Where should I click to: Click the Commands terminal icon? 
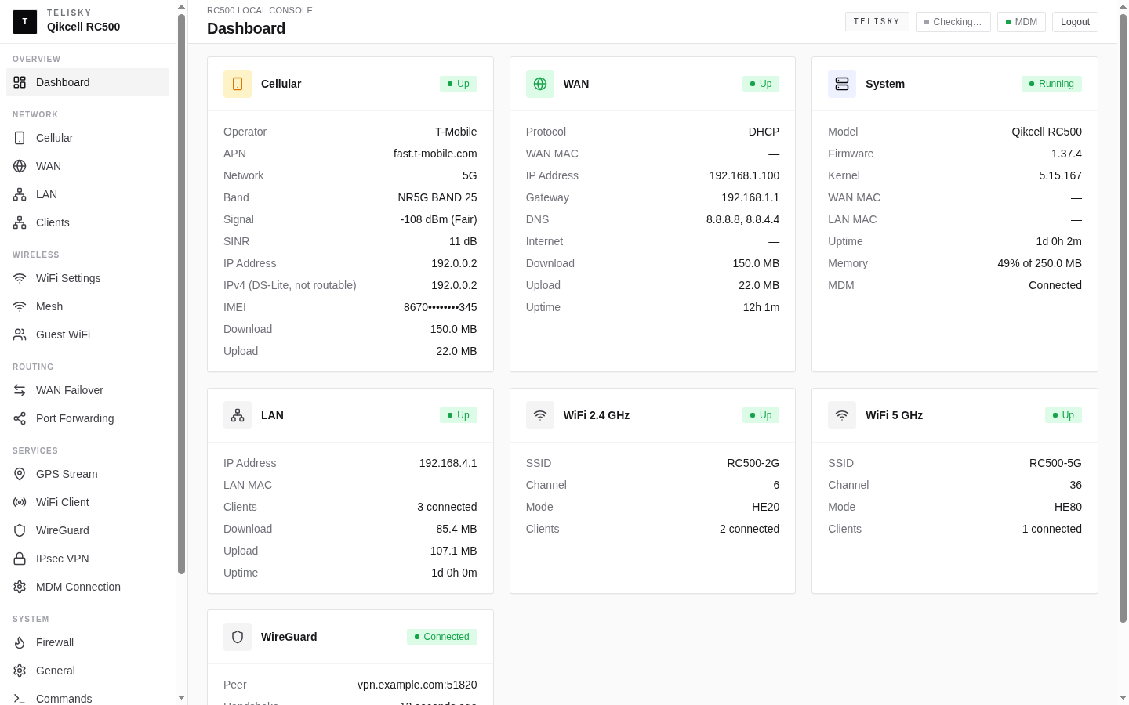pos(20,699)
